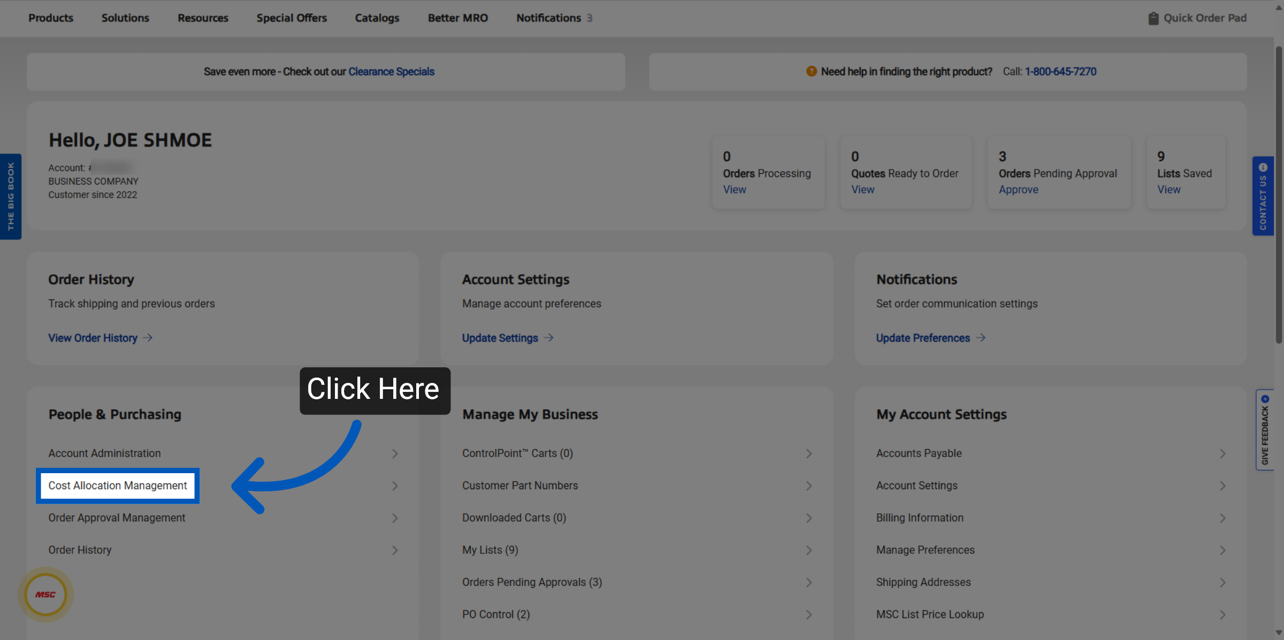Expand Billing Information chevron
Viewport: 1284px width, 640px height.
[x=1222, y=518]
